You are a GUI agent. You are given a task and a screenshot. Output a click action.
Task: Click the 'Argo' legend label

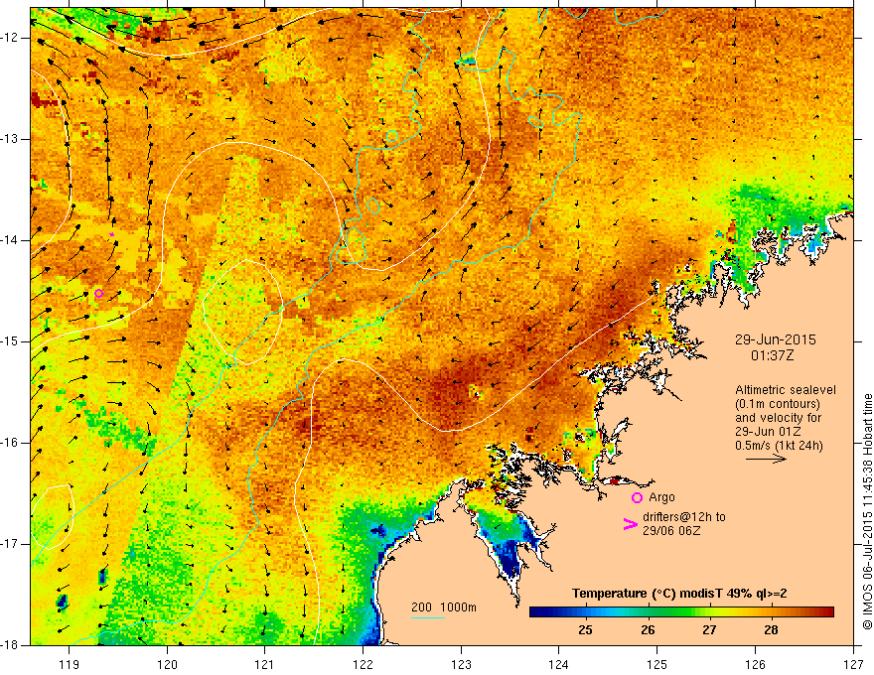[661, 497]
